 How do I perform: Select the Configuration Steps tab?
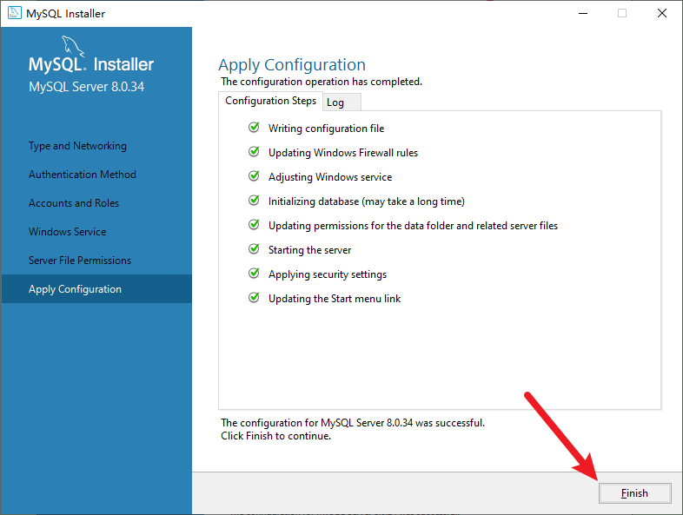[x=270, y=101]
